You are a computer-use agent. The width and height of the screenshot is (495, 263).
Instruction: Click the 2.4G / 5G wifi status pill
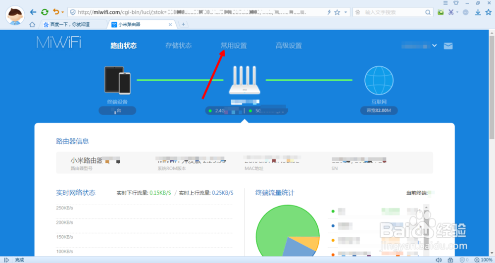pos(246,111)
